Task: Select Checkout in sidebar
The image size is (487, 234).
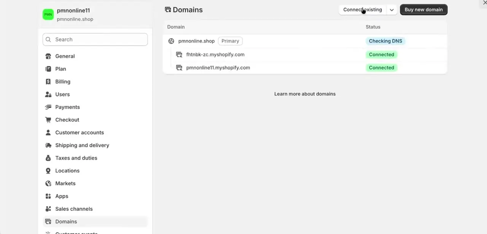Action: 67,120
